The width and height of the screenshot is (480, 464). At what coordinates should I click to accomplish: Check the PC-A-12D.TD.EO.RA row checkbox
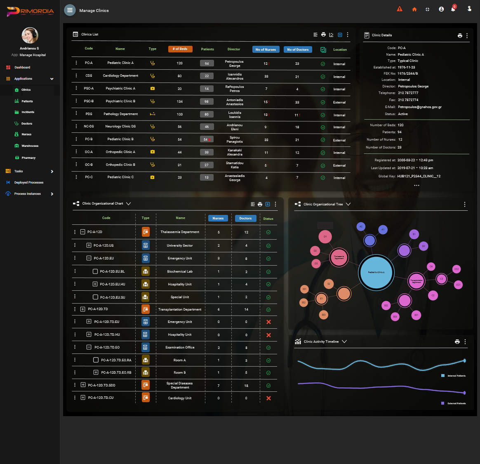click(x=96, y=360)
